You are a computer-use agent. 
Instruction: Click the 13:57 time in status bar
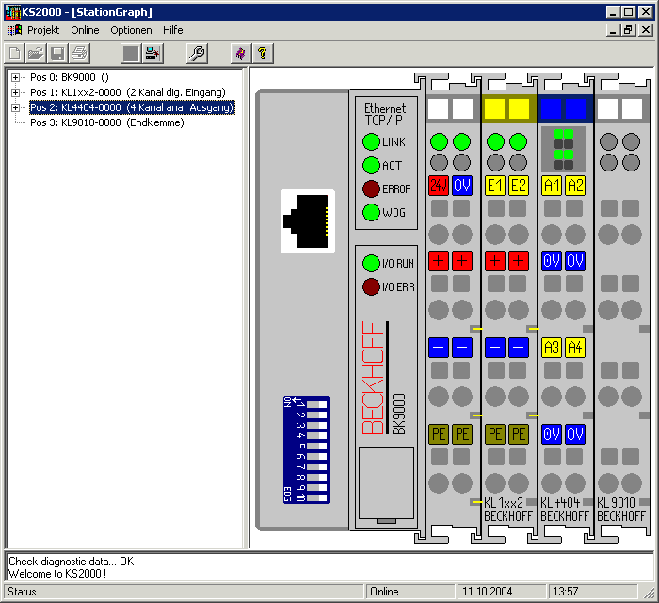coord(592,592)
